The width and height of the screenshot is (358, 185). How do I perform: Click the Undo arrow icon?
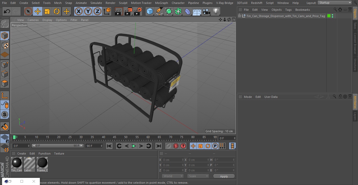pyautogui.click(x=7, y=11)
